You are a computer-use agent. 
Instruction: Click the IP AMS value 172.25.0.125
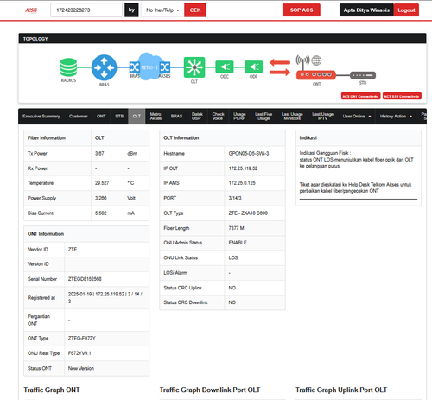tap(242, 183)
